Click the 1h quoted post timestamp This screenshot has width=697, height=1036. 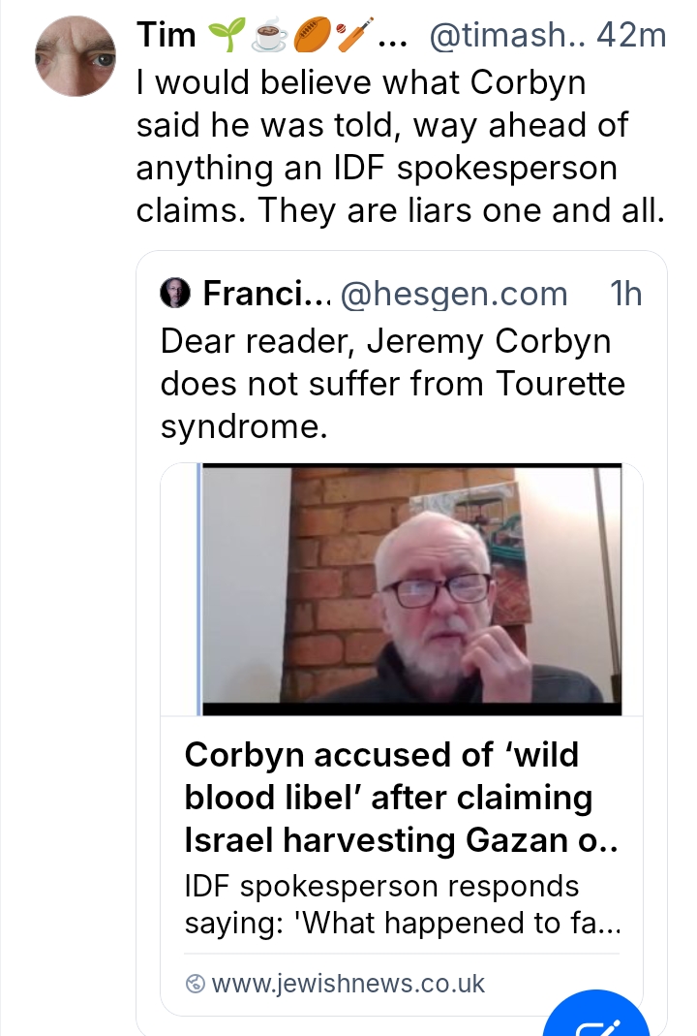pos(626,293)
